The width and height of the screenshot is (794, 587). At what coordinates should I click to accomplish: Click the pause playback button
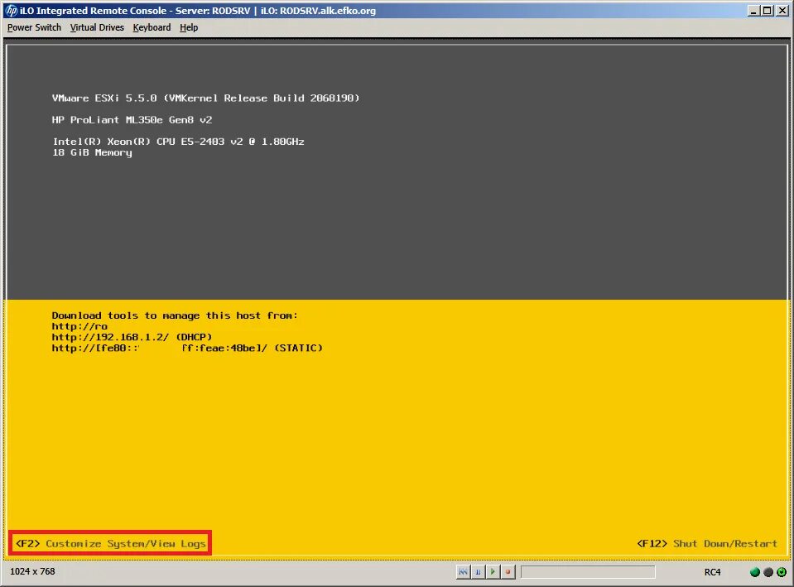[x=478, y=572]
